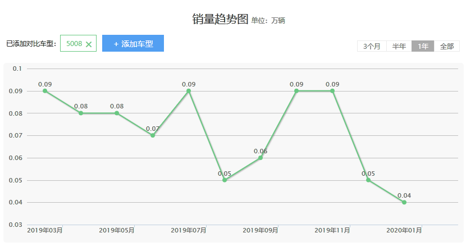Switch to the 3个月 time range
The image size is (466, 251).
coord(372,47)
